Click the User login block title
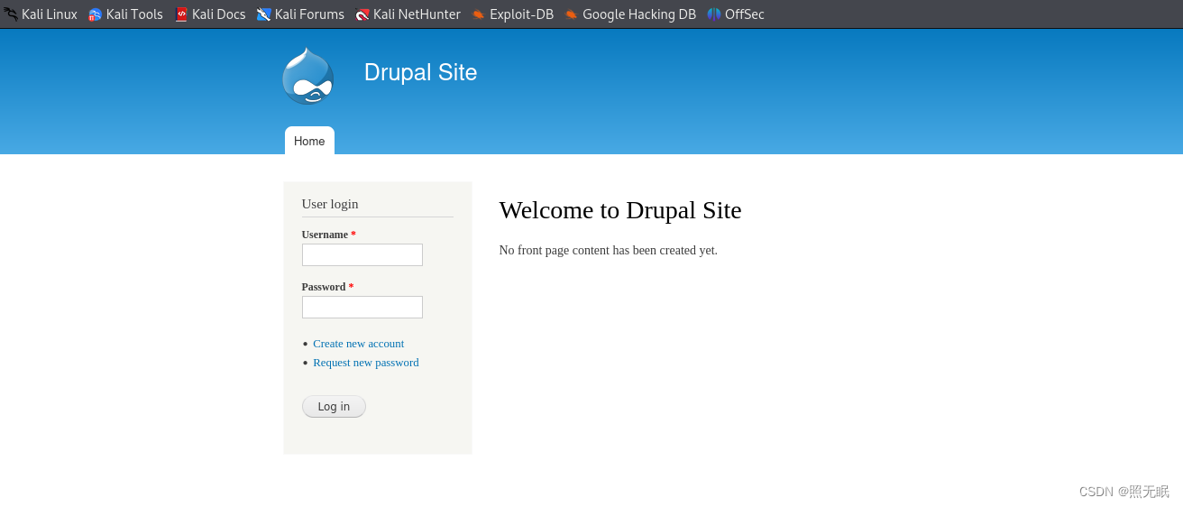1183x507 pixels. [x=330, y=204]
